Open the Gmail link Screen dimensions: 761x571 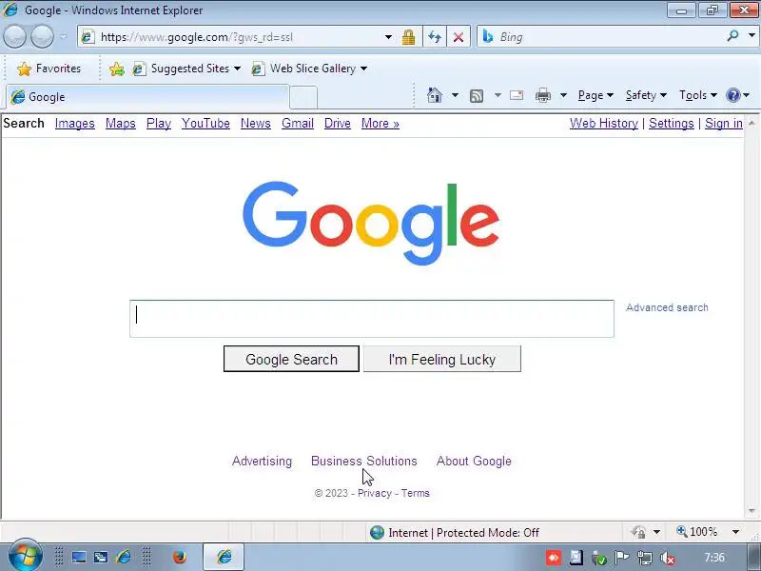coord(298,124)
